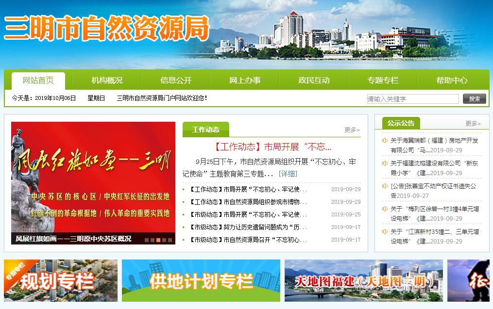Screen dimensions: 493x309
Task: Select the first carousel indicator dot
Action: [x=146, y=240]
